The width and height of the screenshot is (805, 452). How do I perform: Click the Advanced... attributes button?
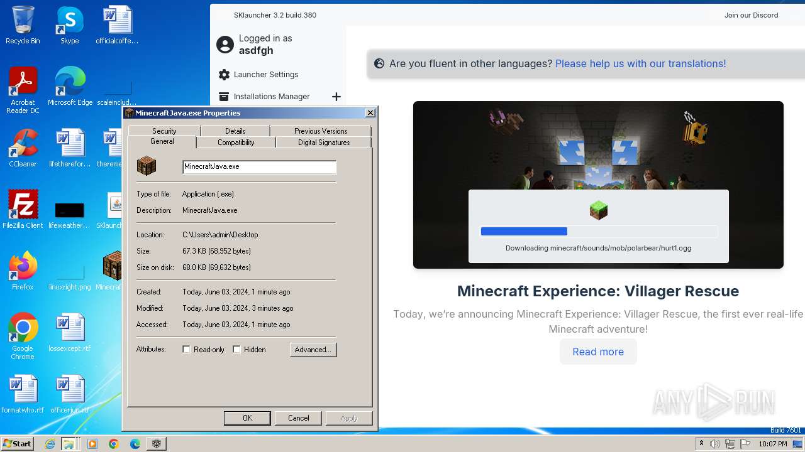[313, 350]
